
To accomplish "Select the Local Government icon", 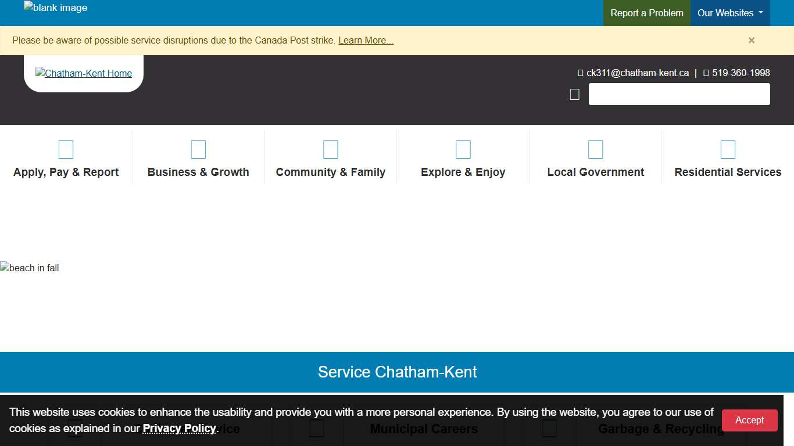I will point(595,149).
